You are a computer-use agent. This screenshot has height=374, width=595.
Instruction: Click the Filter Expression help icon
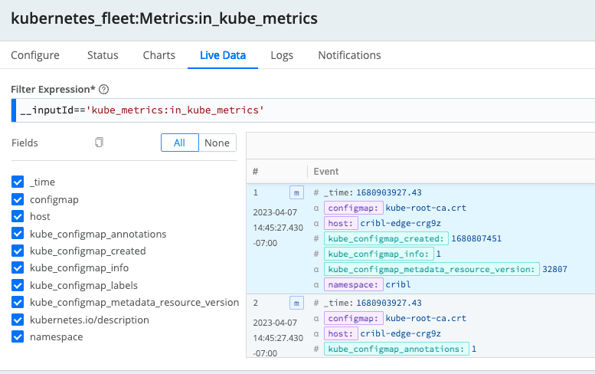(x=104, y=90)
